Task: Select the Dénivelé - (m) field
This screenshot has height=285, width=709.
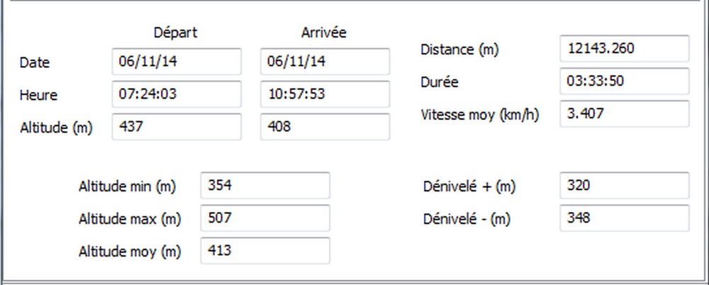Action: (625, 218)
